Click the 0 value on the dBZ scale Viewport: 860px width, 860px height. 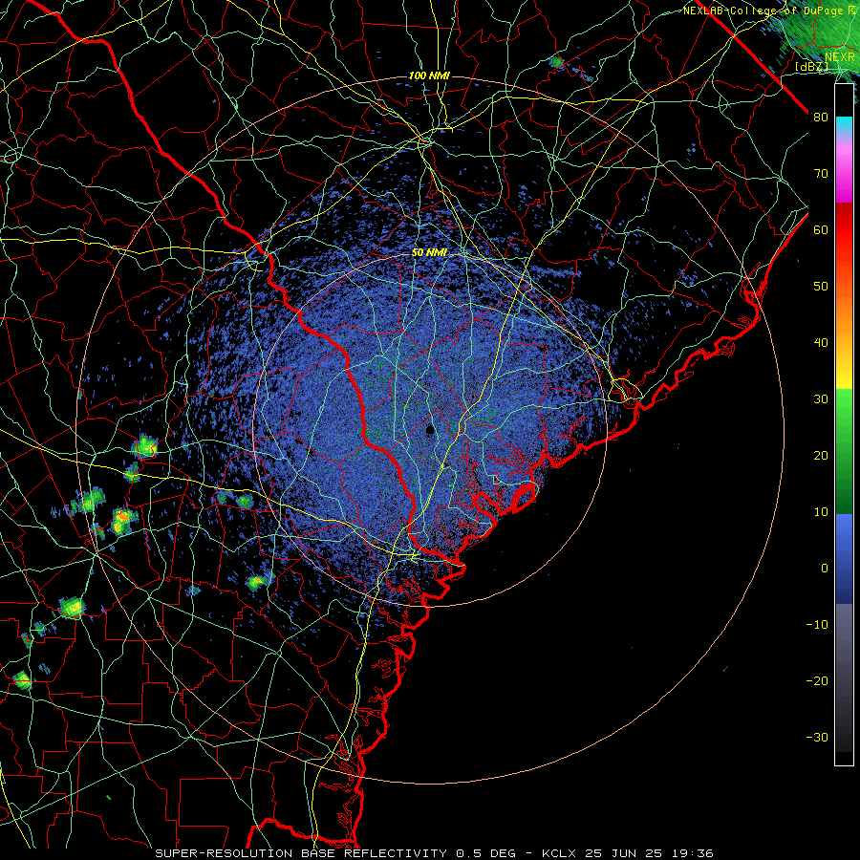825,569
